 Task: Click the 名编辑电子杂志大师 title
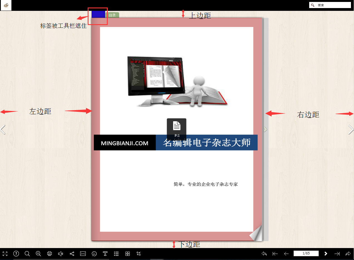tap(207, 143)
